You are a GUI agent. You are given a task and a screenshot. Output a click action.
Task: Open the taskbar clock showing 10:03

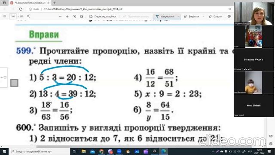coord(259,151)
